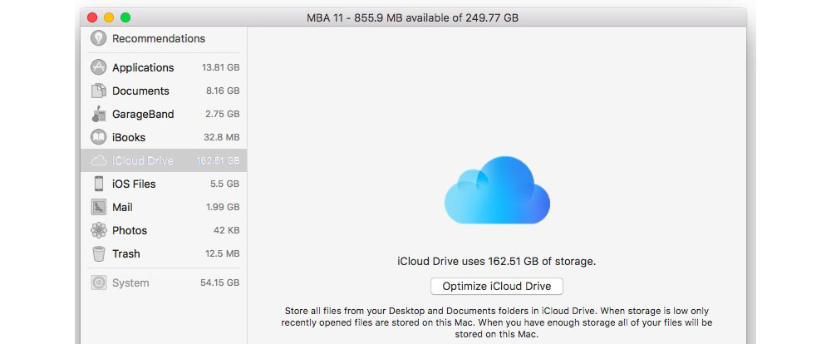Minimize the window with yellow button

click(x=109, y=17)
